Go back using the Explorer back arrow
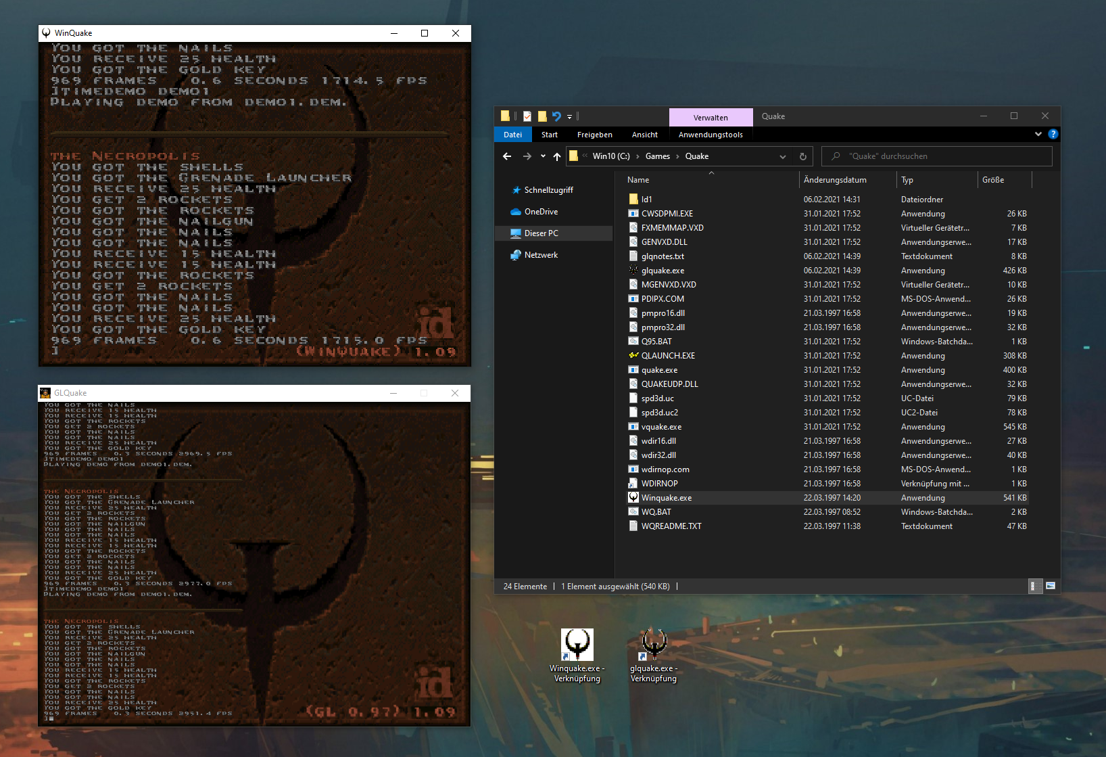The height and width of the screenshot is (757, 1106). point(507,156)
